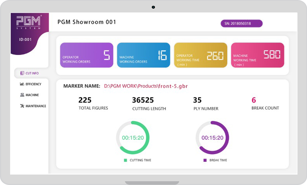Click the SN: 2018050318 badge
This screenshot has width=307, height=185.
242,23
